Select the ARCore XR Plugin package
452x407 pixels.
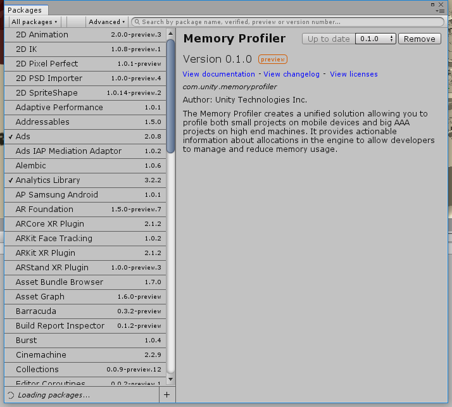(85, 224)
